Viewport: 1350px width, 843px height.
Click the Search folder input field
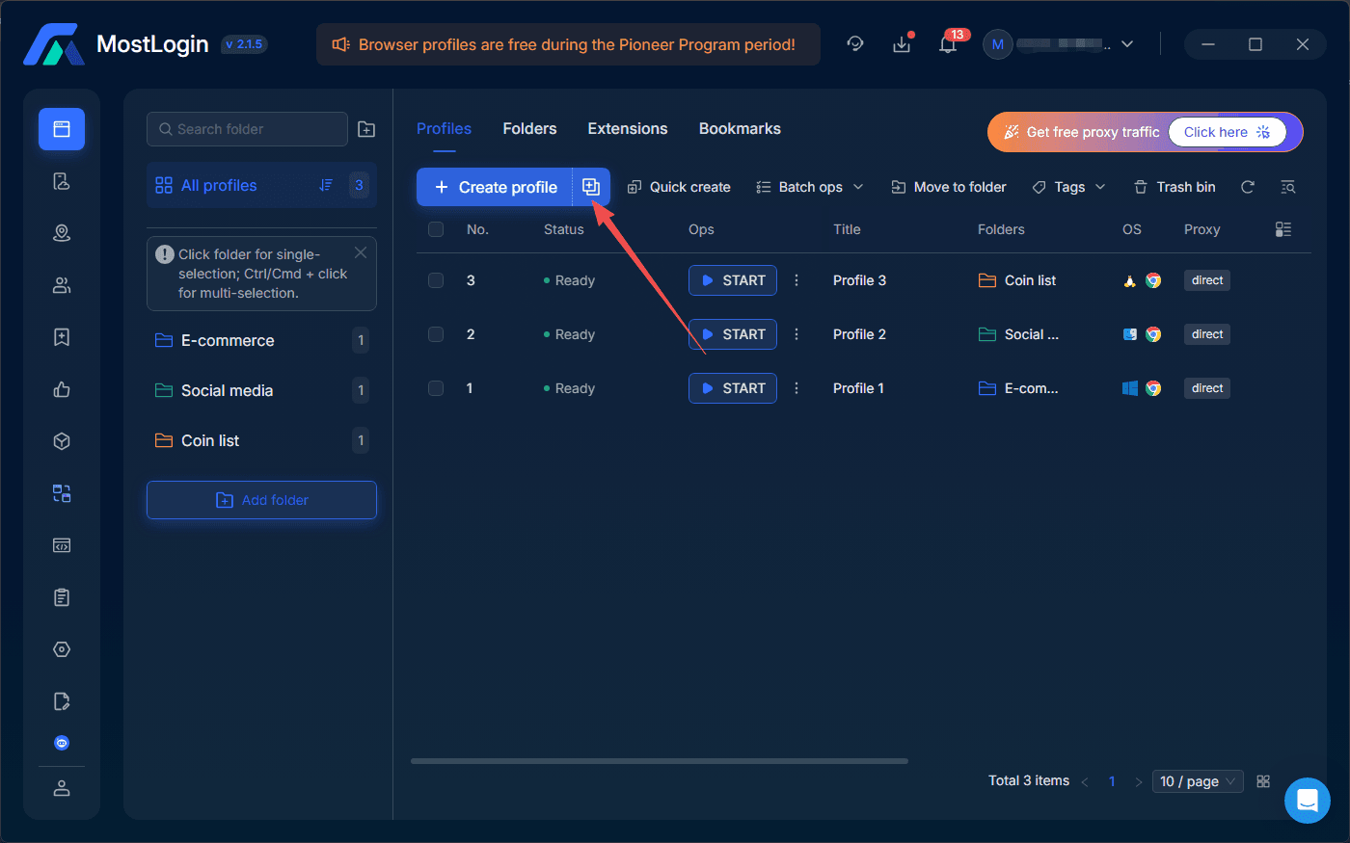(x=247, y=129)
